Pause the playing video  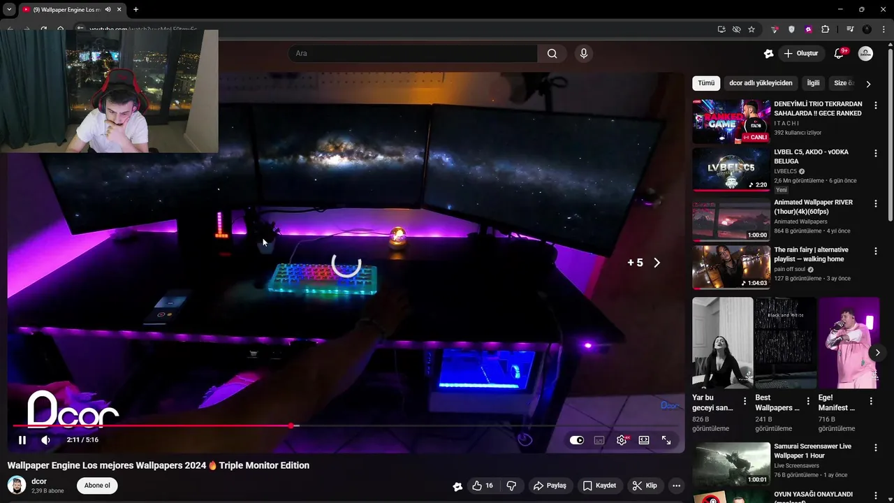22,440
